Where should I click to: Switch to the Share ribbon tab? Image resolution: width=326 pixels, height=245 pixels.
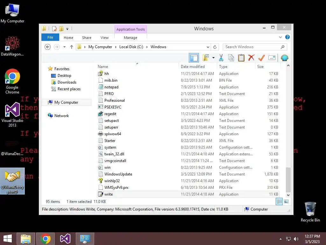click(87, 38)
